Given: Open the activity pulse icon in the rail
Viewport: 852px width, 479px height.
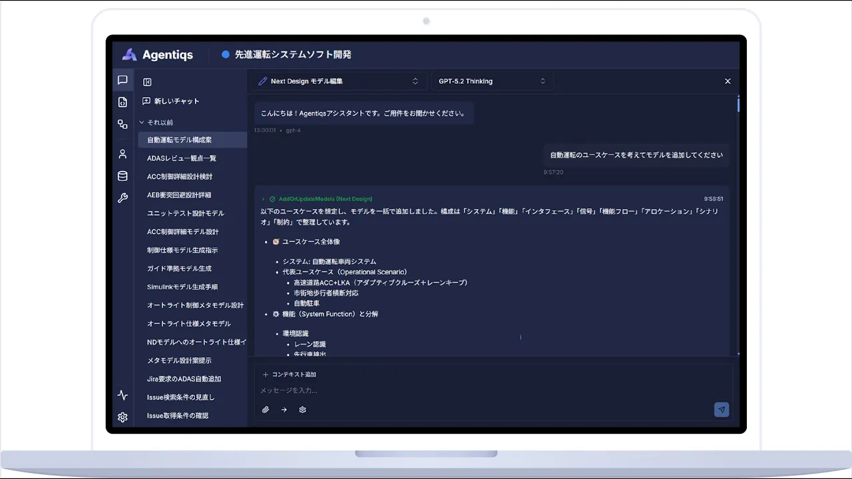Looking at the screenshot, I should (122, 395).
